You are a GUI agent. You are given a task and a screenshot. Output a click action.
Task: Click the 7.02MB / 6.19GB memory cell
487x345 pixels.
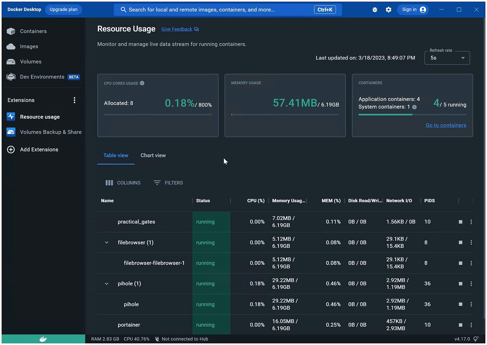tap(283, 222)
